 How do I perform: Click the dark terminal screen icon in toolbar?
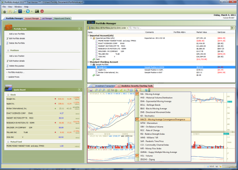click(37, 11)
